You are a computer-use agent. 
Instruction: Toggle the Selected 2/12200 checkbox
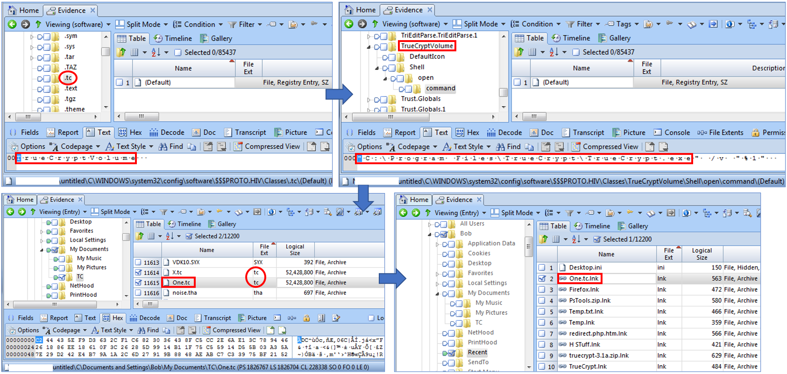point(189,236)
